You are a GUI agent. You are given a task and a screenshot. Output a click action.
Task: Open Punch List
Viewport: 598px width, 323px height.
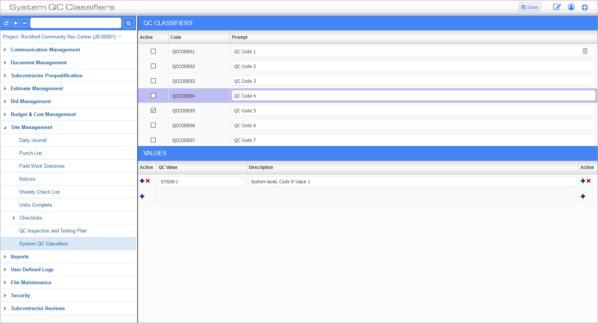pyautogui.click(x=31, y=153)
